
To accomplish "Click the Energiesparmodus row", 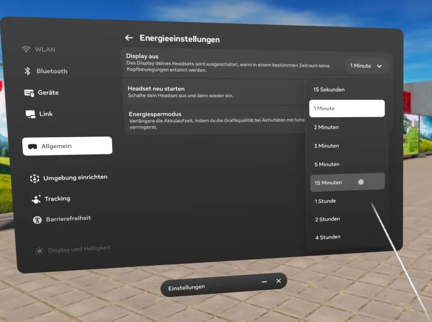I will [x=215, y=120].
